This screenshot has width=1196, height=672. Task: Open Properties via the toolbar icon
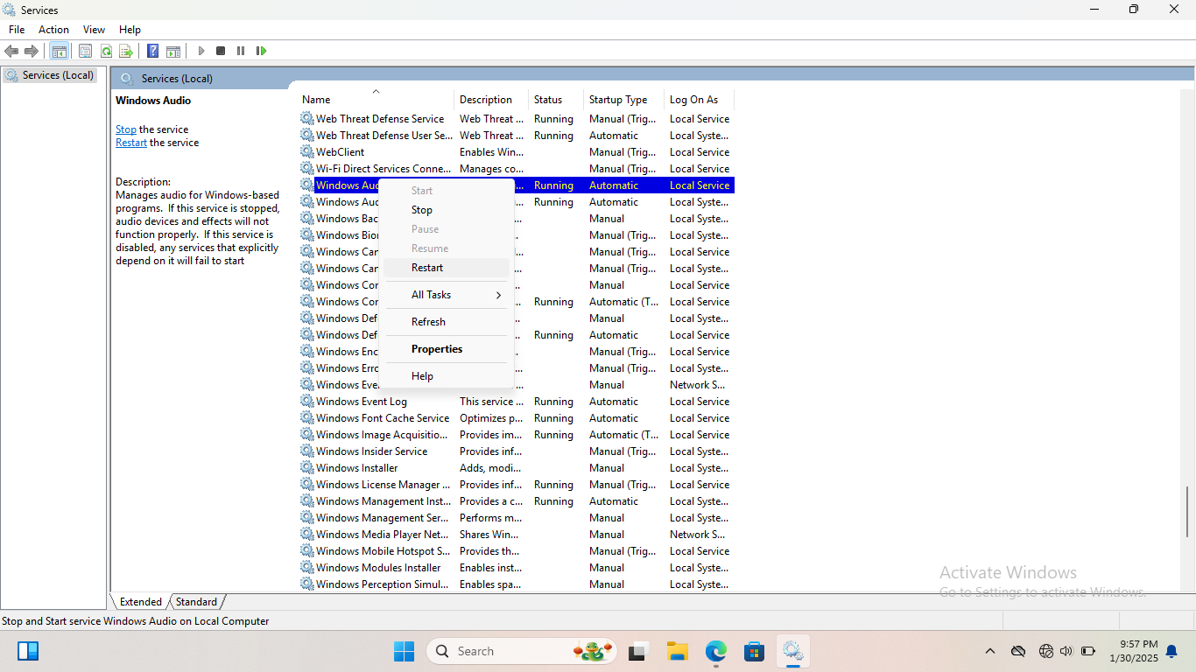(x=85, y=51)
